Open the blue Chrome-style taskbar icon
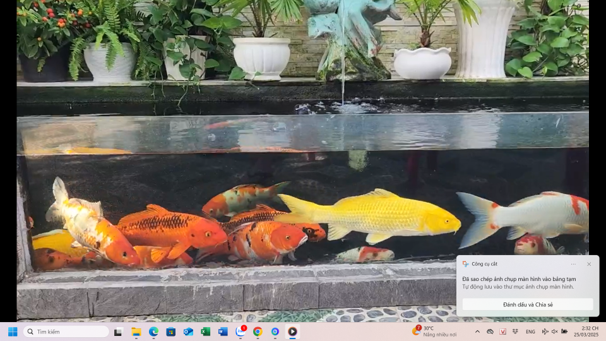 pyautogui.click(x=275, y=332)
